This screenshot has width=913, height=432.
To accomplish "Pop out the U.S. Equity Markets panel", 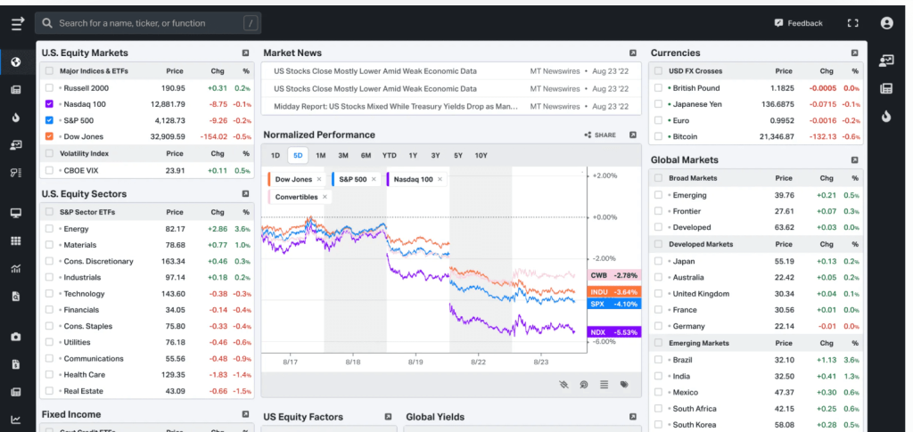I will click(246, 53).
